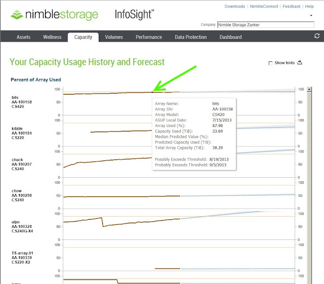Image resolution: width=324 pixels, height=284 pixels.
Task: Click the ASUP Local Date 7/15/2013
Action: coord(222,120)
